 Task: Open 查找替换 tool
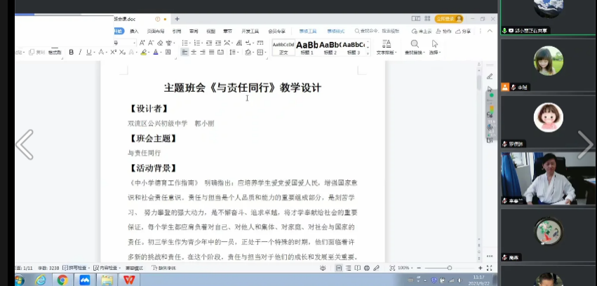coord(415,48)
